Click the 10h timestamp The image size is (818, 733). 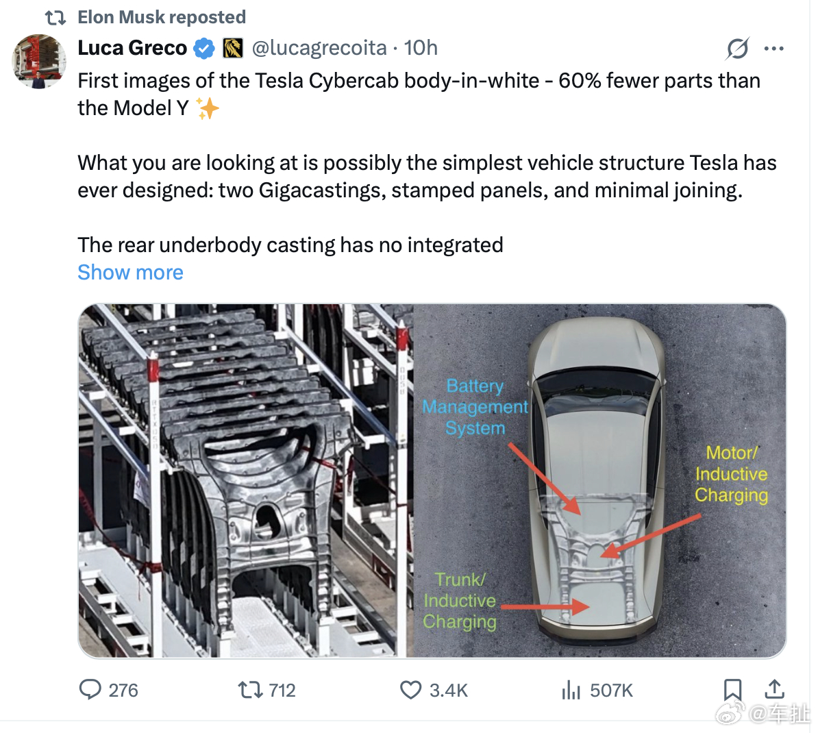(x=421, y=48)
